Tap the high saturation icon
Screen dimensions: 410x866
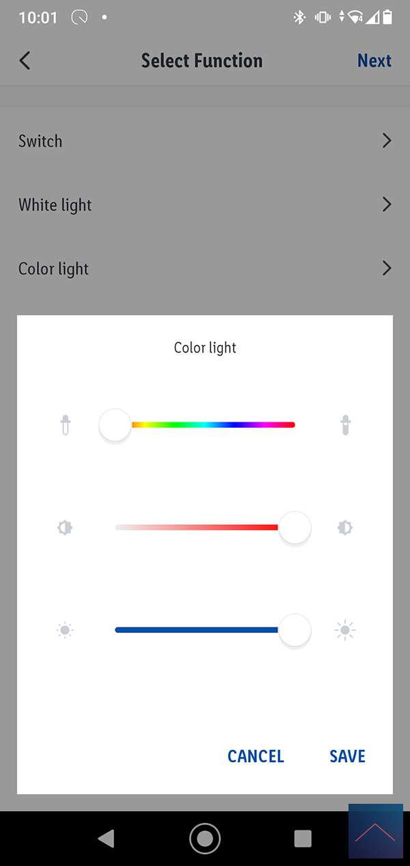click(x=345, y=528)
